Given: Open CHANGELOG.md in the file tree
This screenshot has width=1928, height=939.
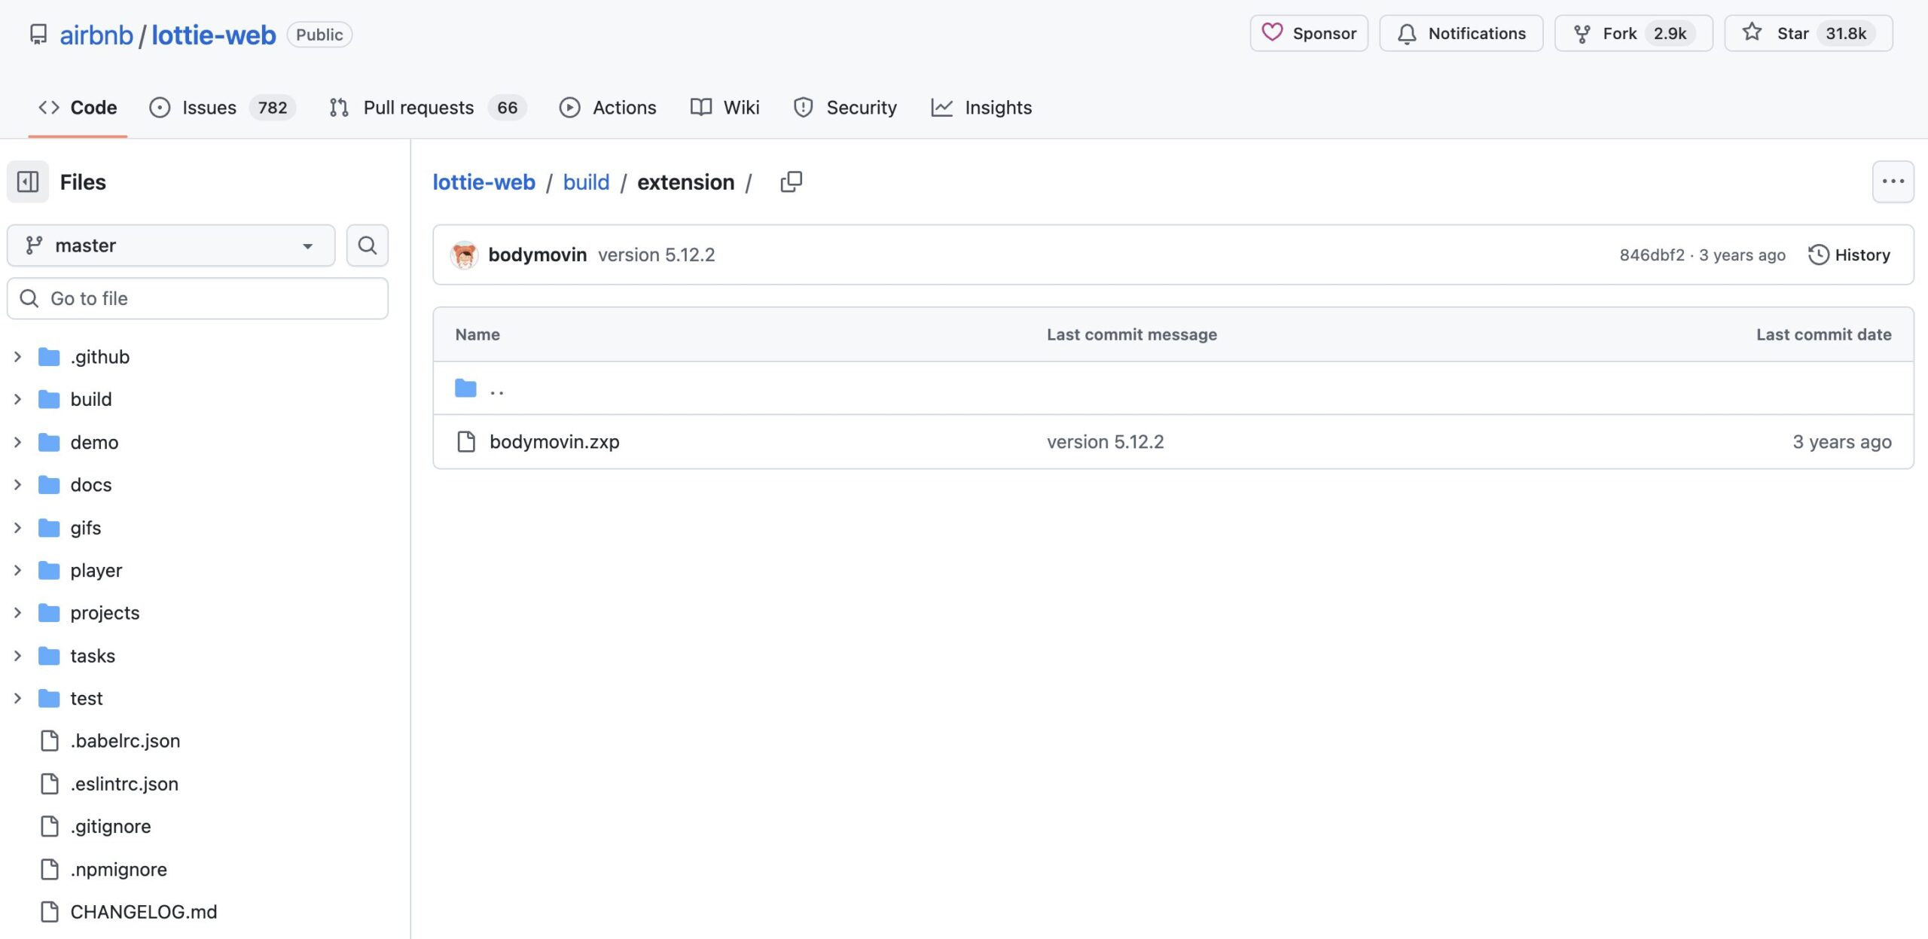Looking at the screenshot, I should 143,912.
